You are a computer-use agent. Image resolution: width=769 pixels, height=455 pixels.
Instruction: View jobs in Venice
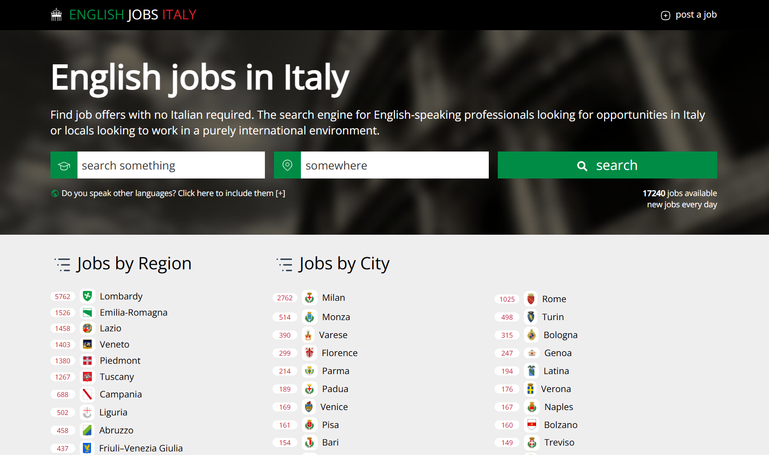click(x=334, y=406)
